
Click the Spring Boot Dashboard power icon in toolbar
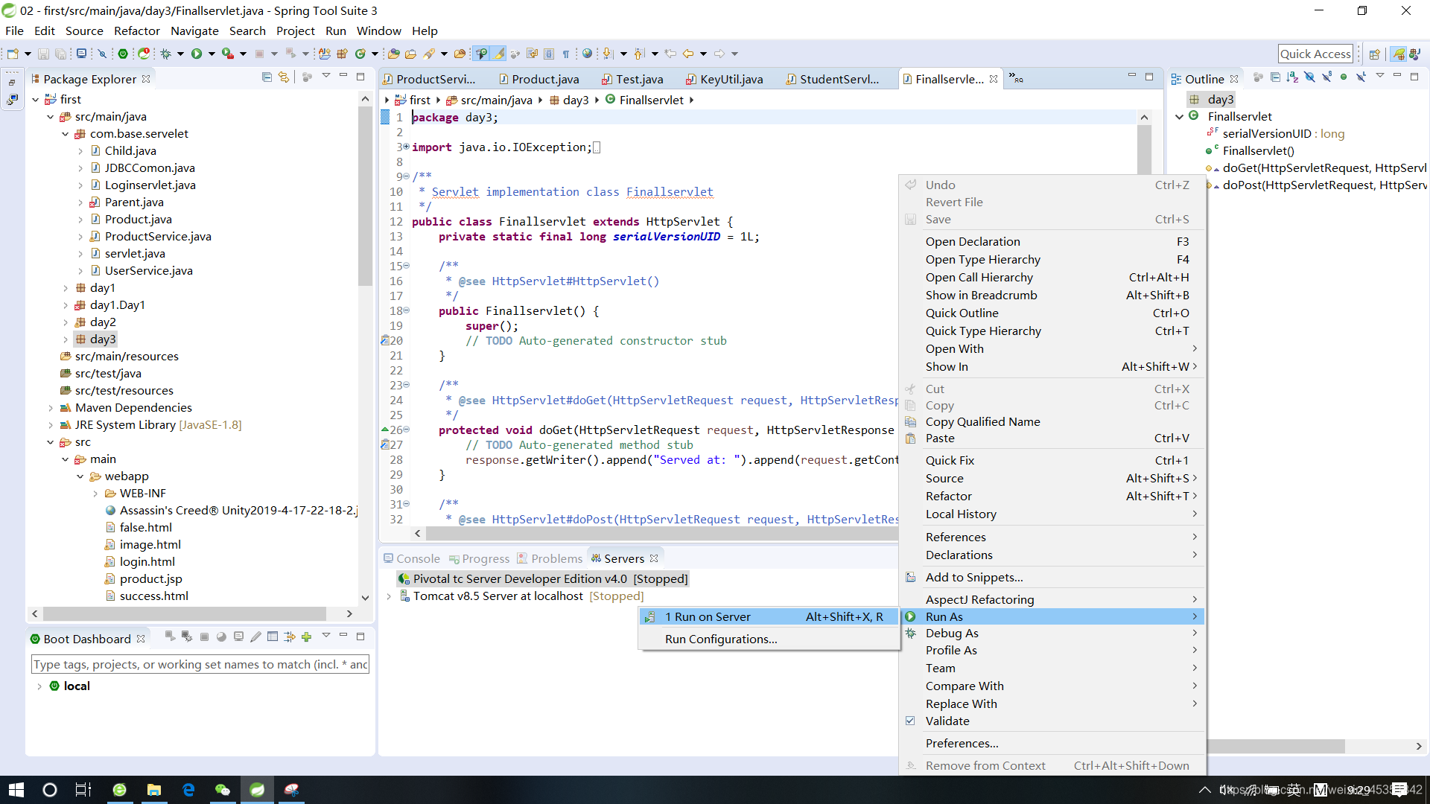(124, 54)
